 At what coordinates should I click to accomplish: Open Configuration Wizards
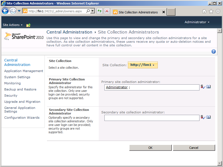[22, 118]
